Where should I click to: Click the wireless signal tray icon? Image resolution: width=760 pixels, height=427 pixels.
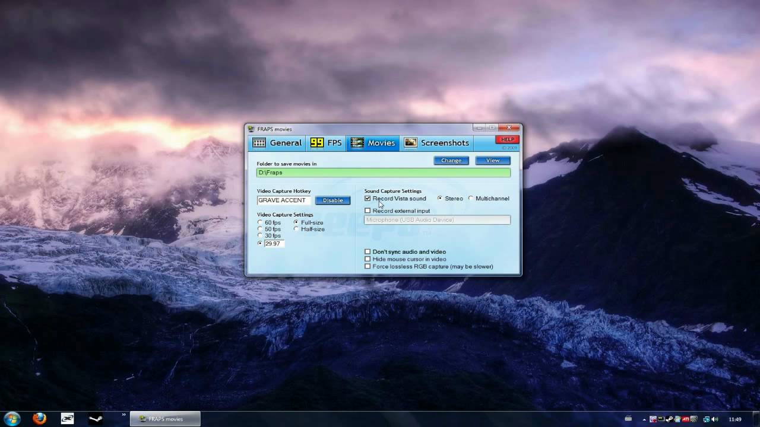694,419
